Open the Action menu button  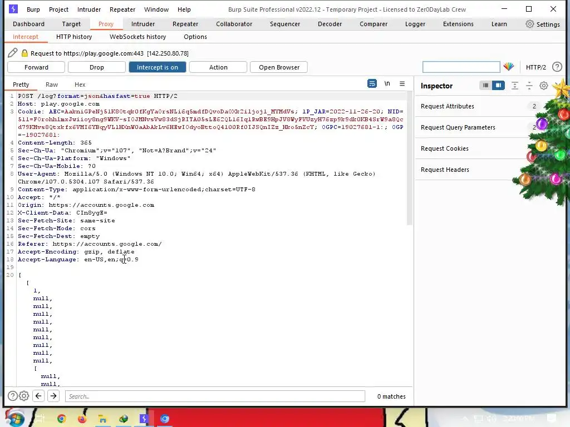pyautogui.click(x=218, y=67)
